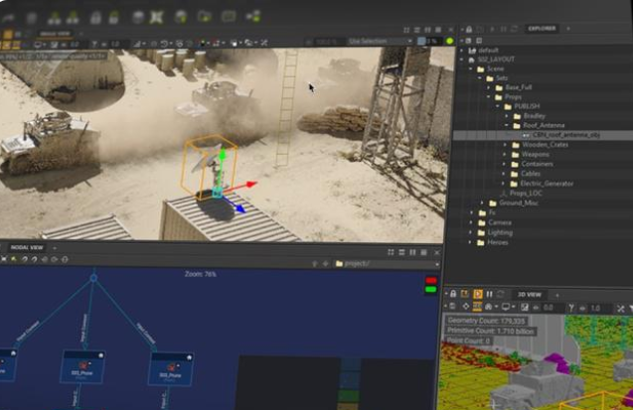Click the display monitor icon in Image View toolbar

38,45
